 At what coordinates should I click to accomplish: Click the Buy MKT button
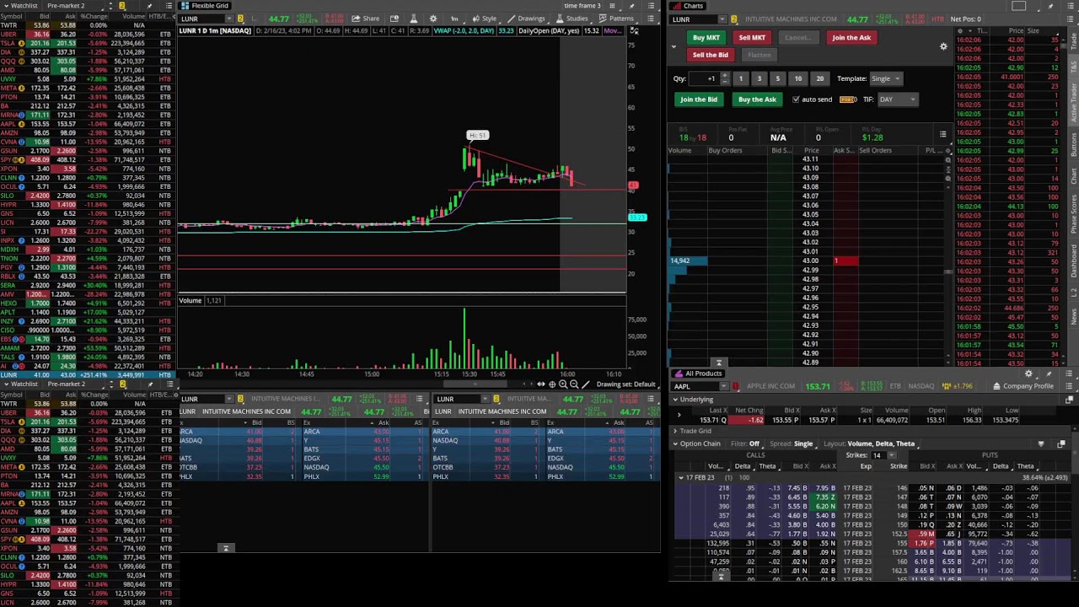(706, 37)
